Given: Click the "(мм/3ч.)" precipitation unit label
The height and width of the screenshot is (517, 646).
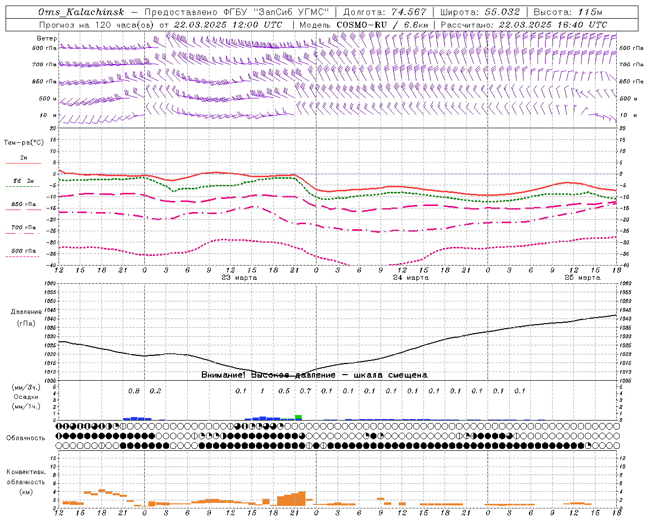Looking at the screenshot, I should coord(26,387).
